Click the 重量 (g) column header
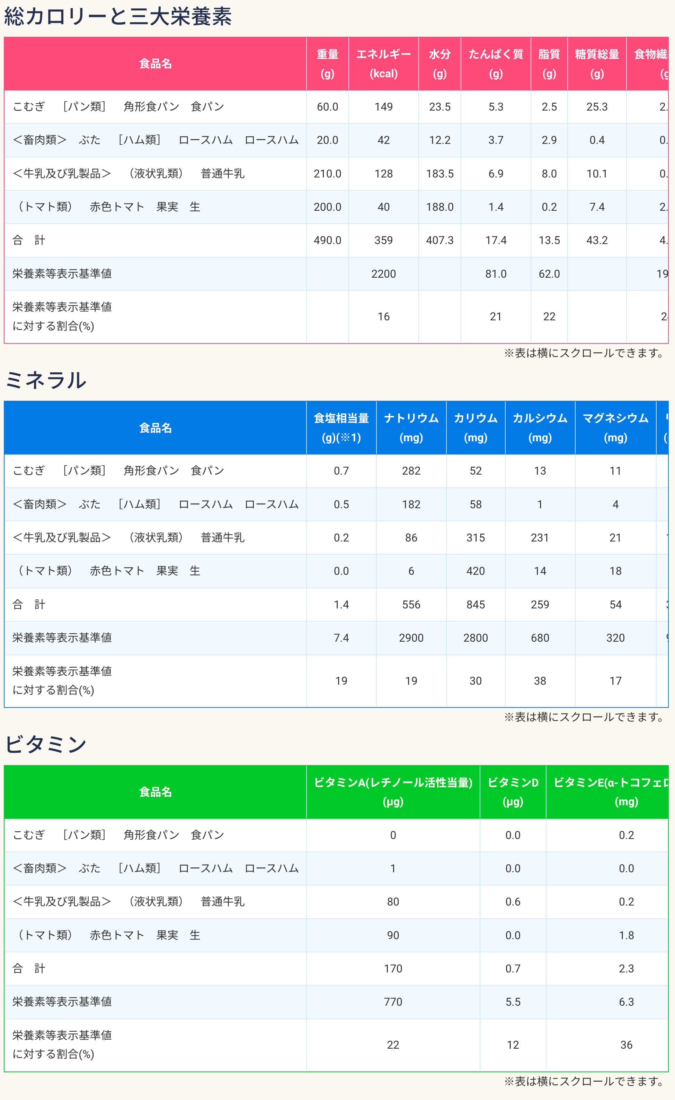This screenshot has height=1100, width=675. [328, 64]
